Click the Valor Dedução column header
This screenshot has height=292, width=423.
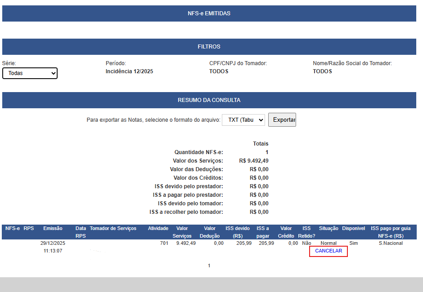(x=210, y=232)
